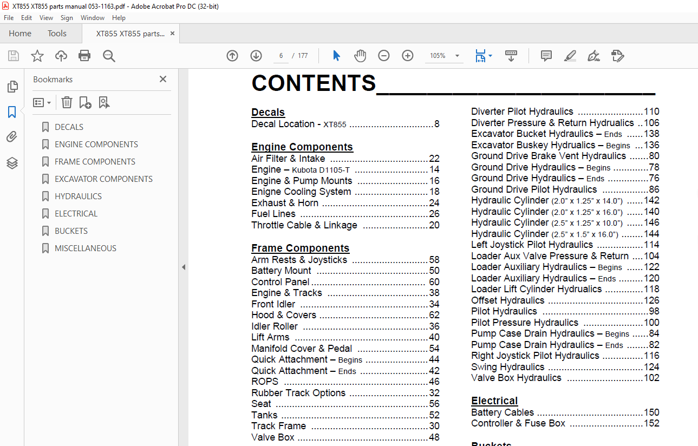Jump to the BUCKETS bookmark
The image size is (698, 446).
pyautogui.click(x=71, y=231)
